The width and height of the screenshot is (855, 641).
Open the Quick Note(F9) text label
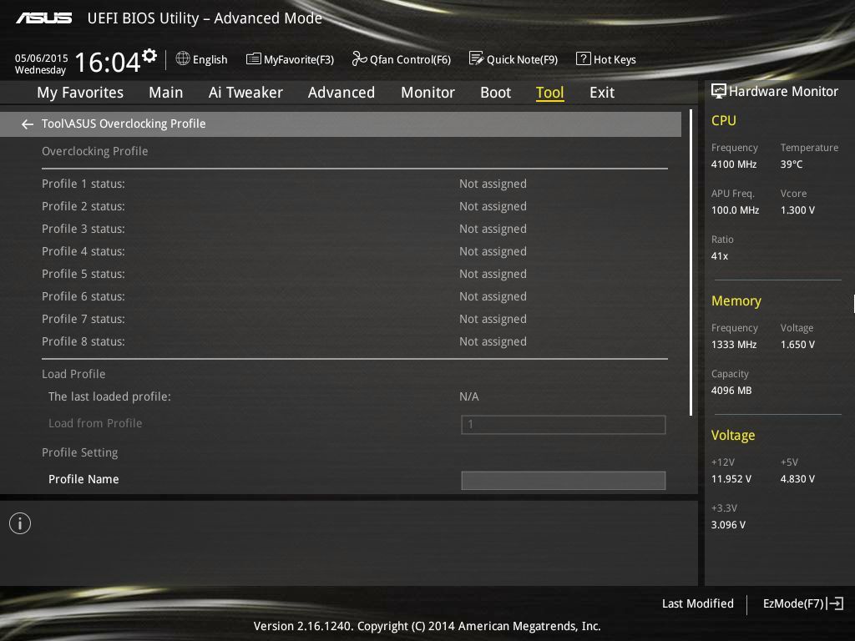(x=522, y=59)
